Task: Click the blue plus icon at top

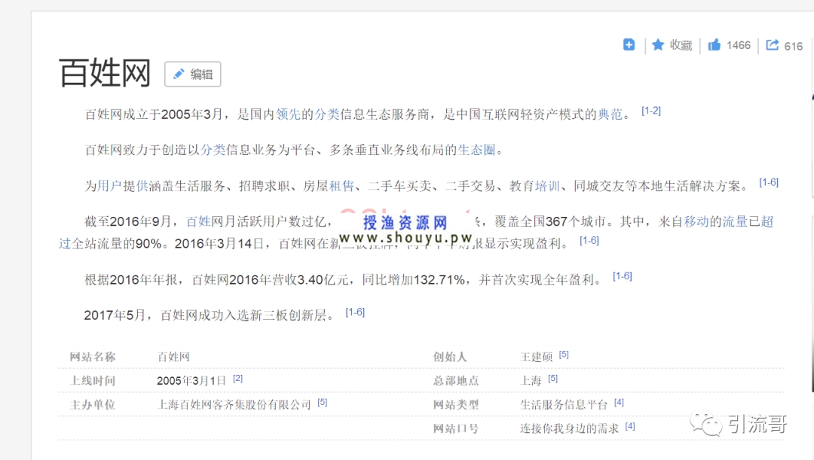Action: coord(629,45)
